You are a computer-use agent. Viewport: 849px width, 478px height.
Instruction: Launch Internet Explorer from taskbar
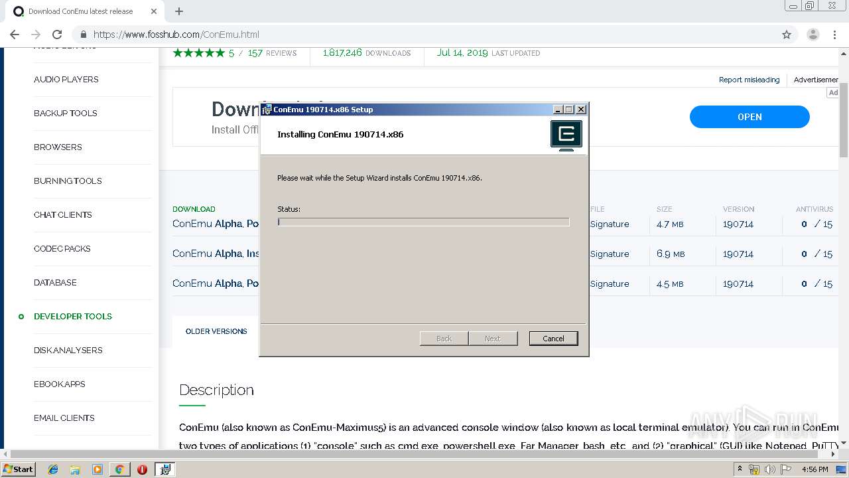tap(53, 469)
